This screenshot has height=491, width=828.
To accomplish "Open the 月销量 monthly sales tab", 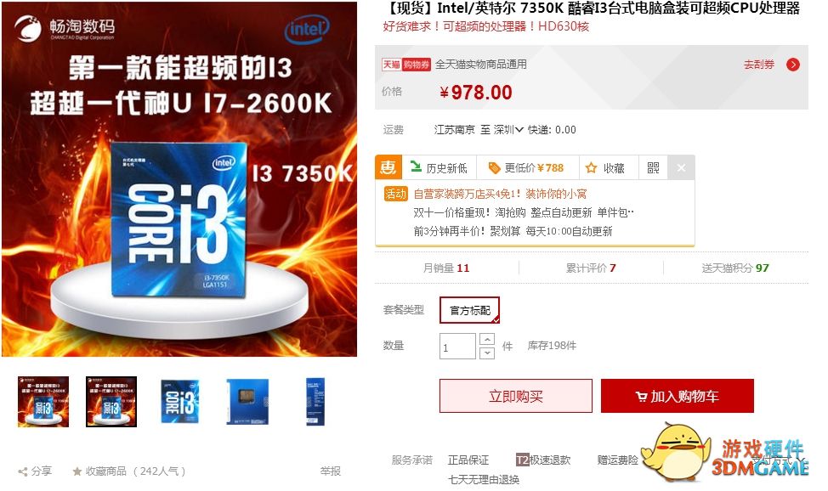I will pos(445,268).
